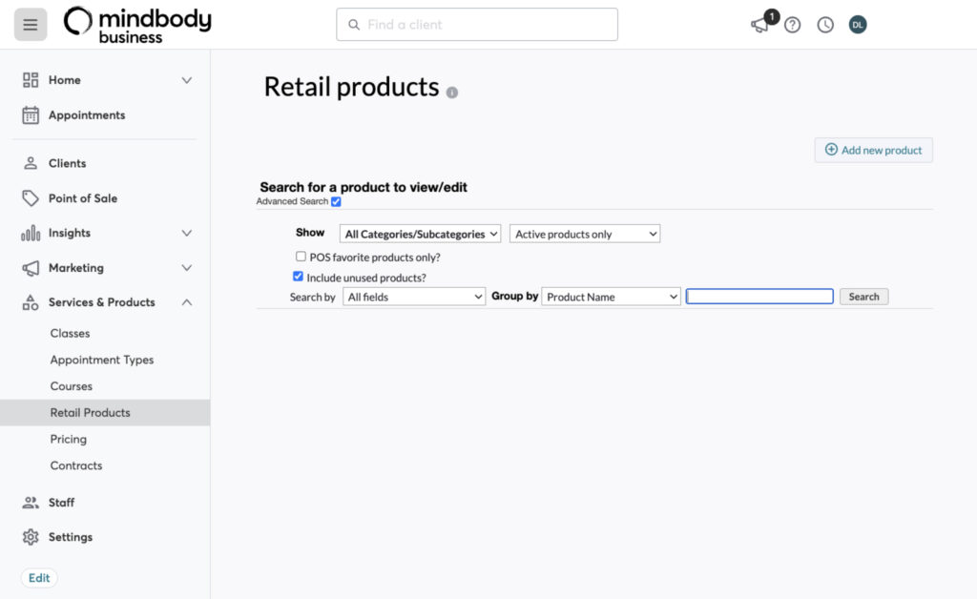The height and width of the screenshot is (599, 977).
Task: Open the Group by Product Name dropdown
Action: 612,297
